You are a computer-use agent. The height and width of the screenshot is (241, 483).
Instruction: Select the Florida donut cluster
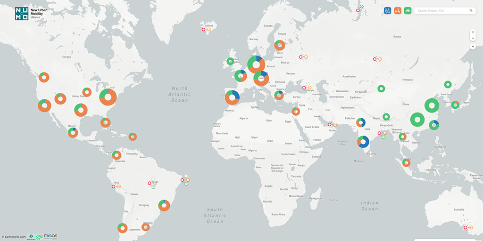point(105,123)
